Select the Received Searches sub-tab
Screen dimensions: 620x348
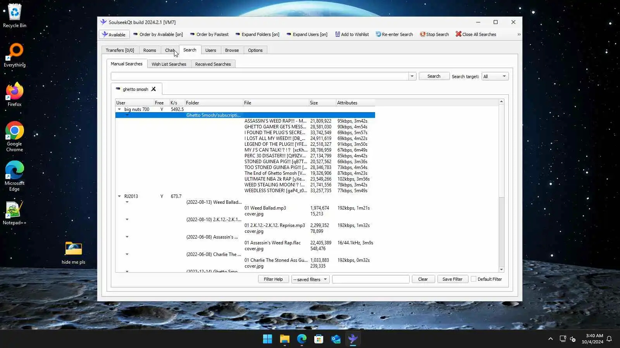(x=213, y=64)
